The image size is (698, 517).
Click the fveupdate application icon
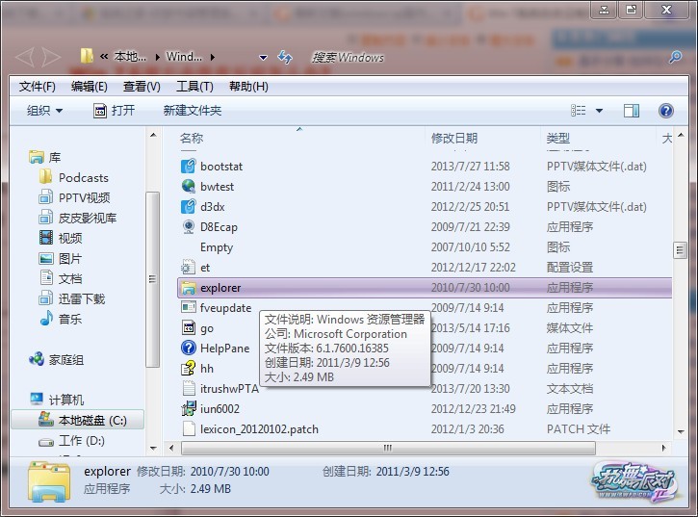click(189, 308)
